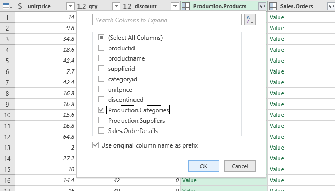Screen dimensions: 335x191
Task: Select row 16 header
Action: [7, 180]
